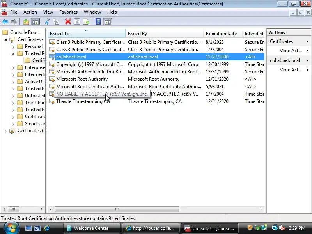Click the Forward arrow toolbar icon
The height and width of the screenshot is (234, 312).
pos(14,21)
